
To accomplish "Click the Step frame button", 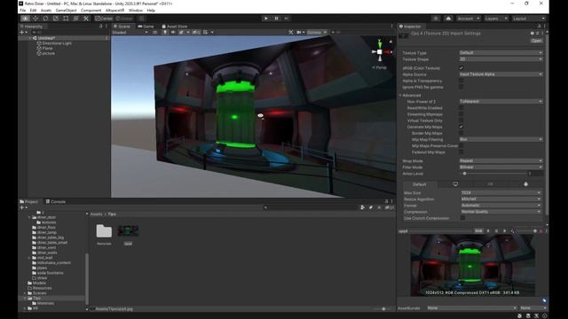I will (287, 19).
